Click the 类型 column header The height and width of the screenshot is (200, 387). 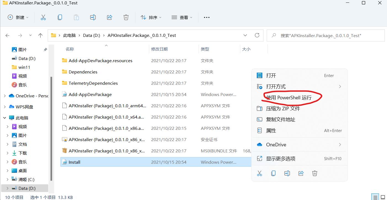click(205, 49)
